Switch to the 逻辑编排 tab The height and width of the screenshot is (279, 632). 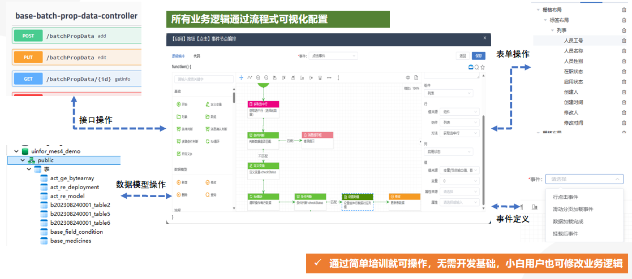(x=178, y=56)
